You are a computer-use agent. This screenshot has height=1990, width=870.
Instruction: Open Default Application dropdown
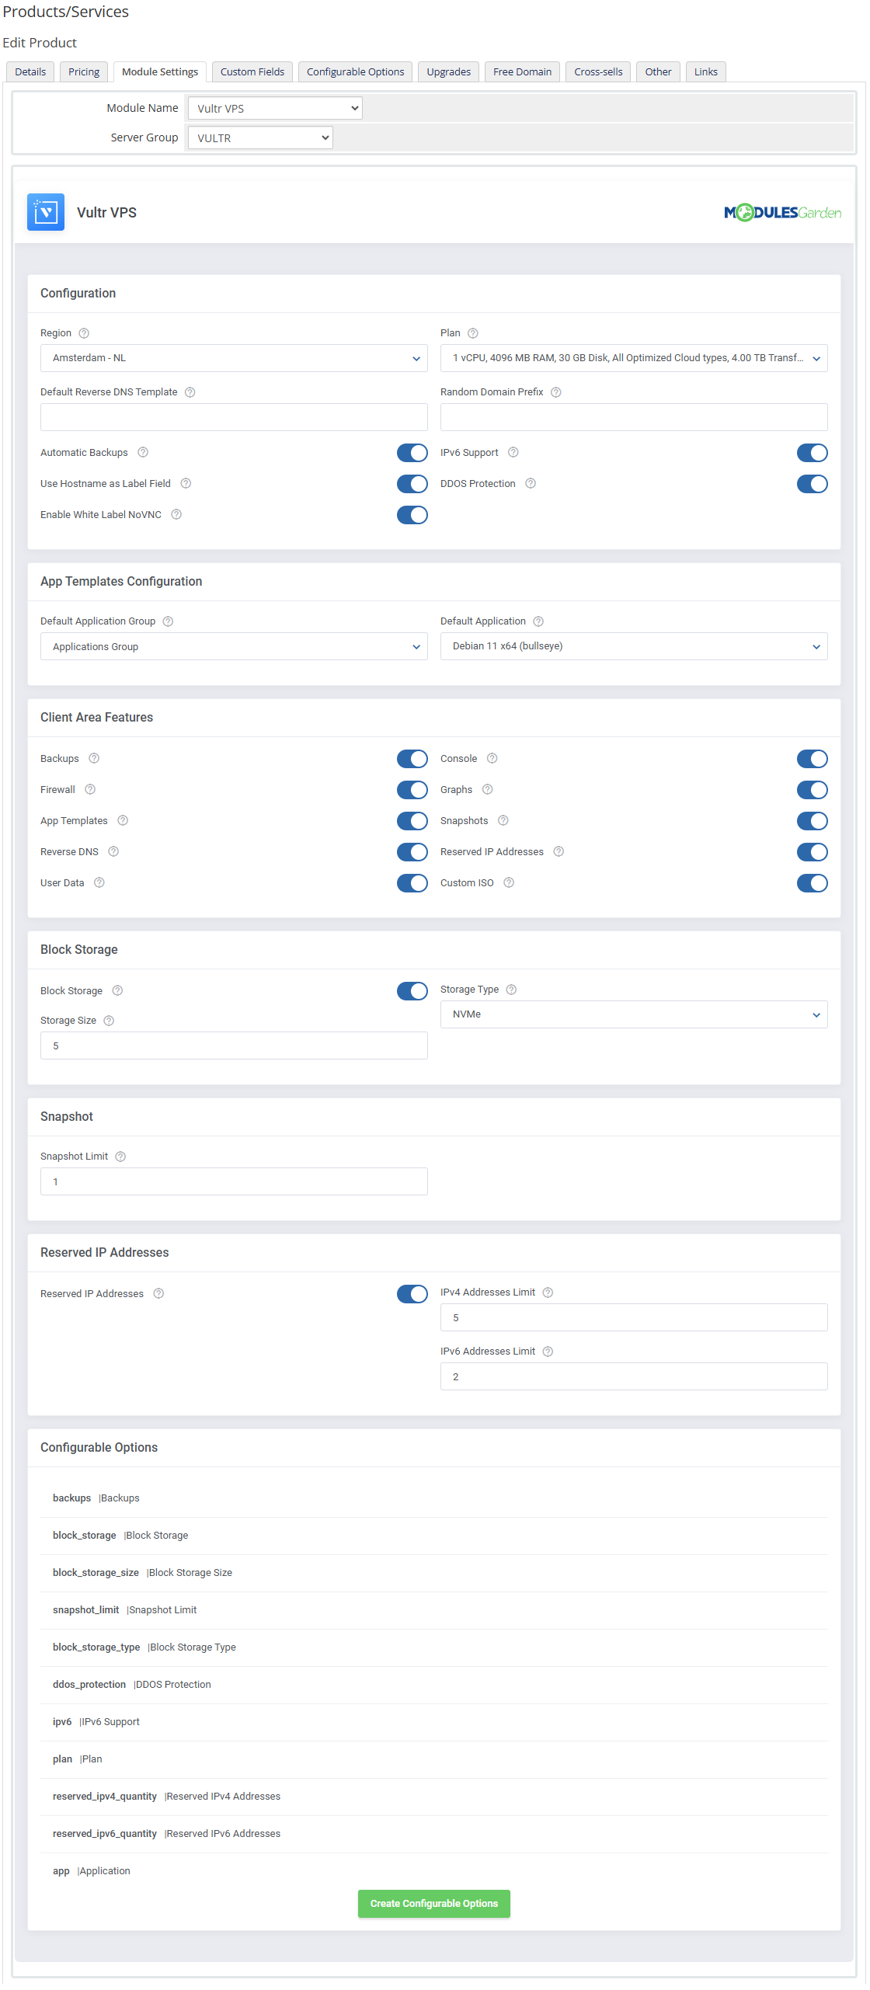click(x=634, y=646)
